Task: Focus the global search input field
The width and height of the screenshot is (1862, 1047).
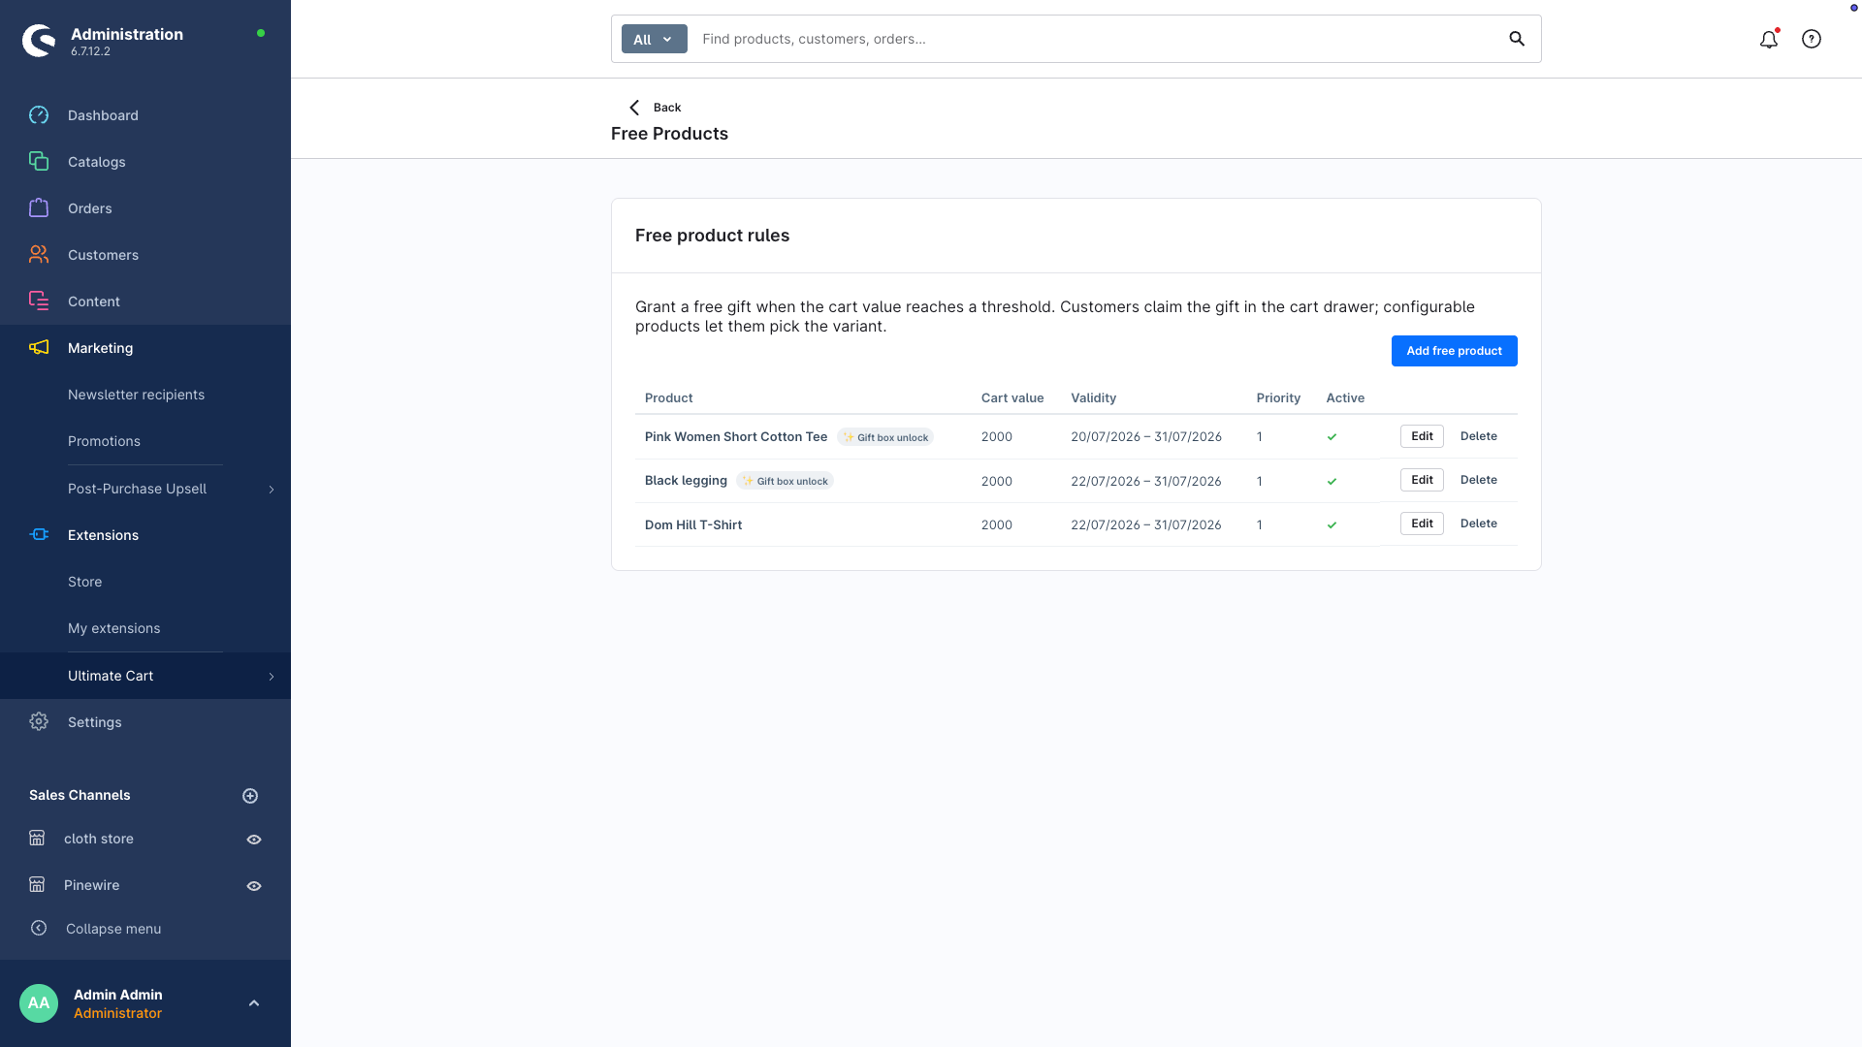Action: pyautogui.click(x=1096, y=39)
